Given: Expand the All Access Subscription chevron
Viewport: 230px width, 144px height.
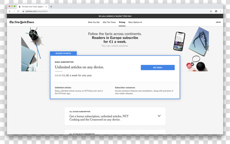Looking at the screenshot, I should (159, 116).
